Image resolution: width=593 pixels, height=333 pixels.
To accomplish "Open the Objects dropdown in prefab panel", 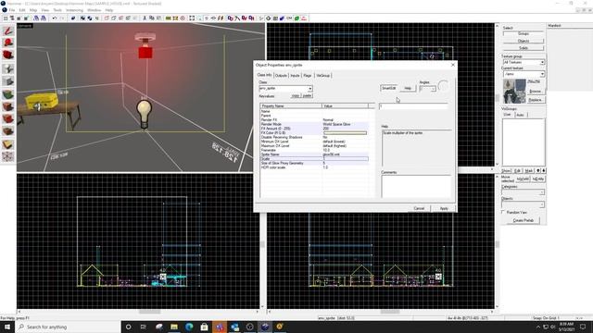I will click(541, 204).
